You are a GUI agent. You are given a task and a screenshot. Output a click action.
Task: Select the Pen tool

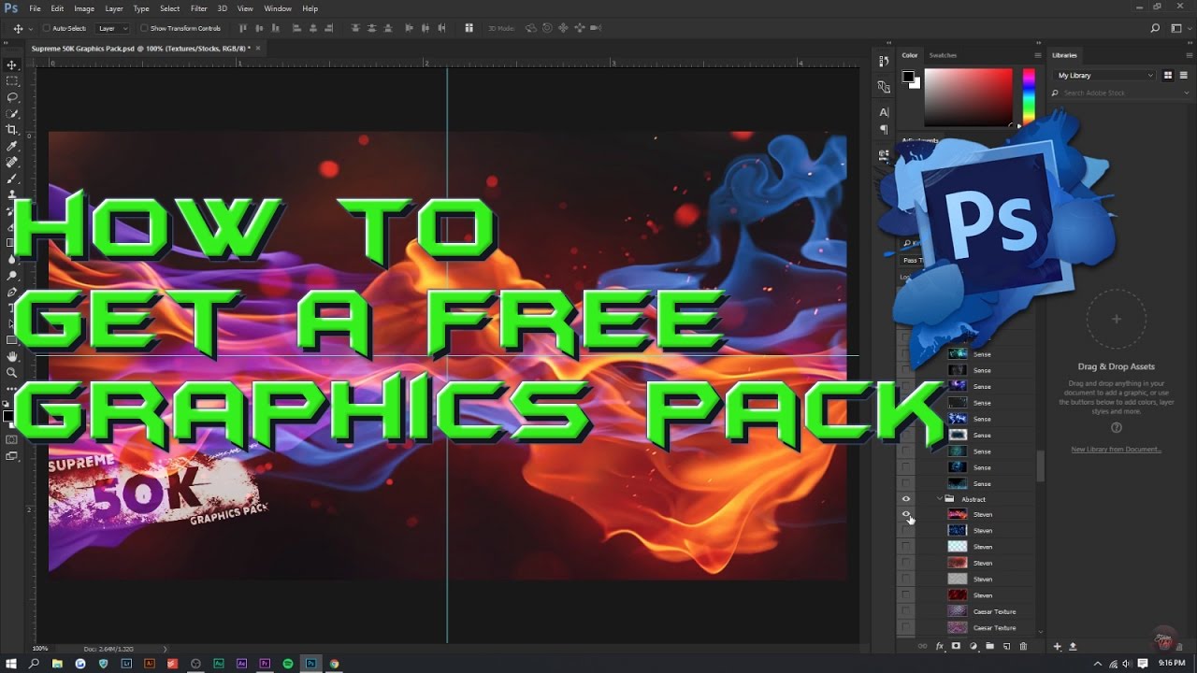coord(12,292)
